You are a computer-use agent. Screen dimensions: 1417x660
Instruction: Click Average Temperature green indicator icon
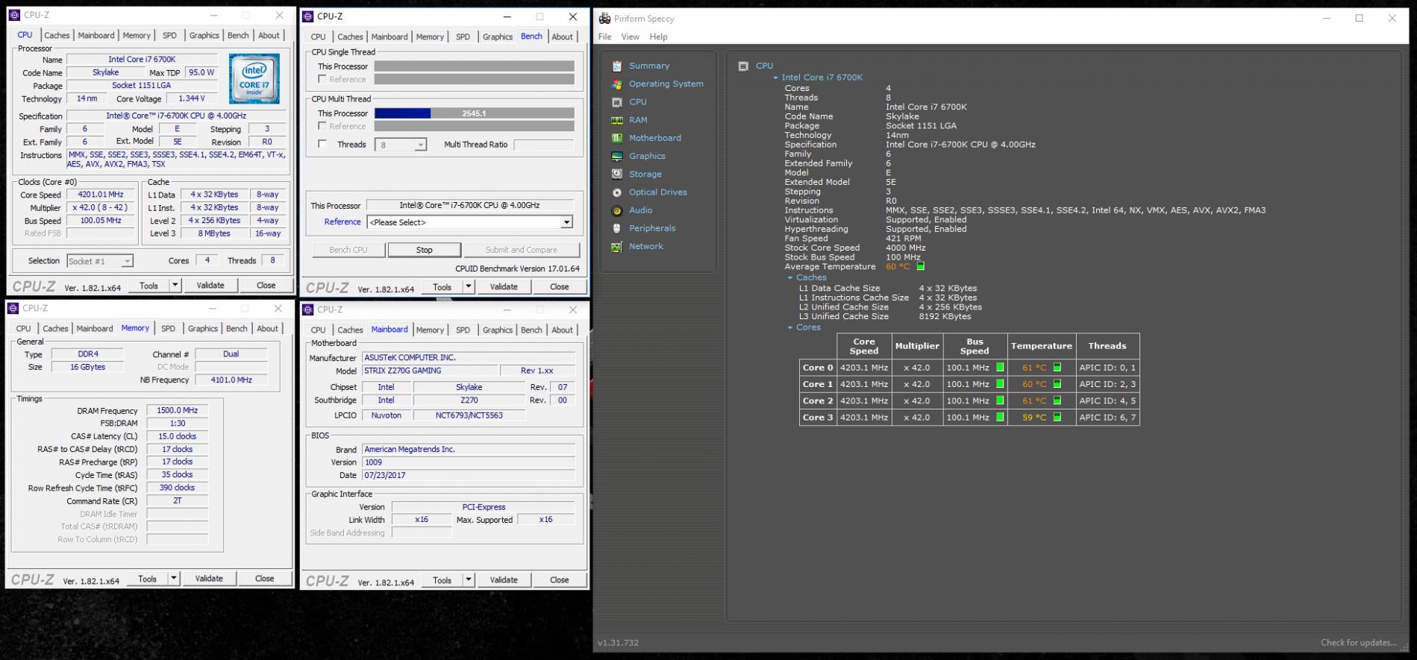pos(920,266)
